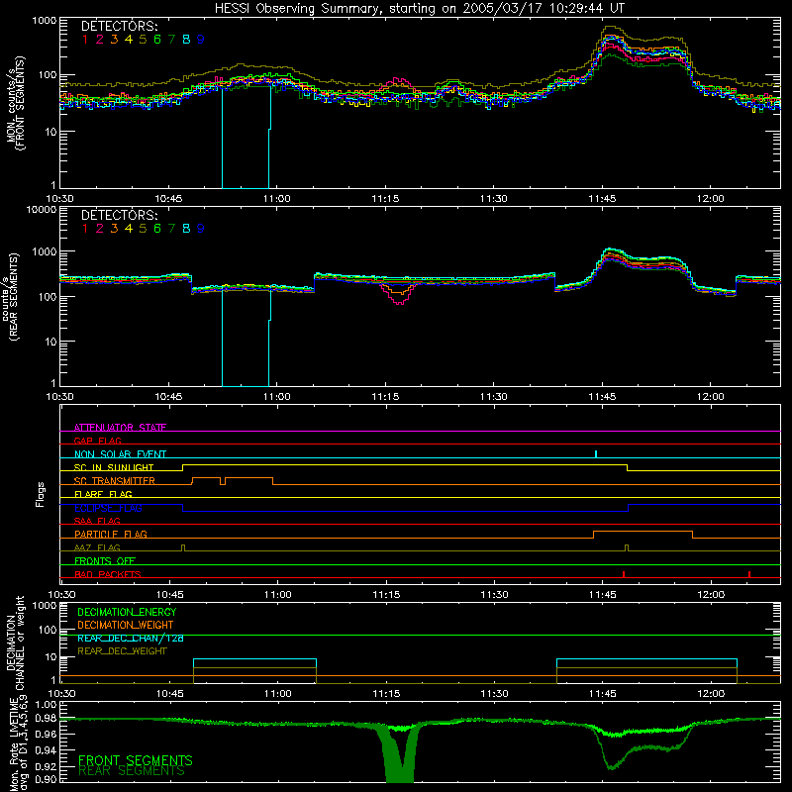The height and width of the screenshot is (792, 792).
Task: Click the SC_IN_SUNLIGHT flag label
Action: pos(114,467)
